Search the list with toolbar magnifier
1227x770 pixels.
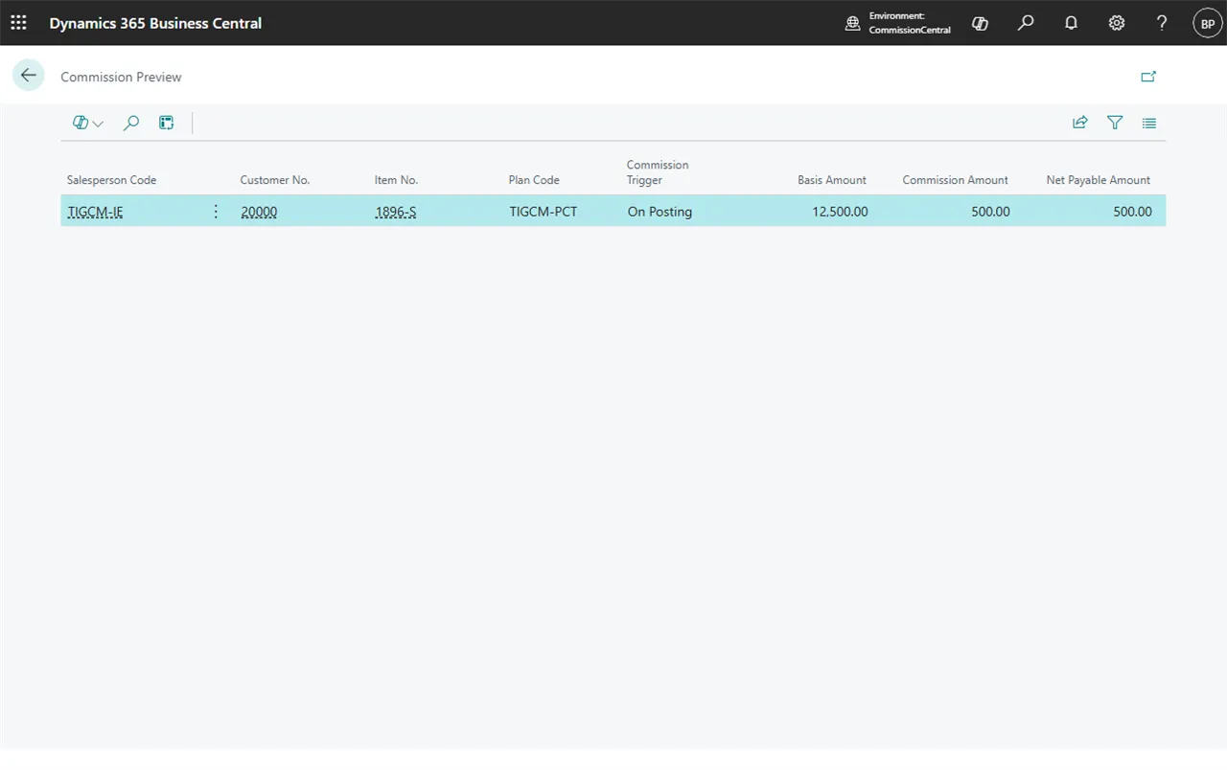[x=131, y=123]
